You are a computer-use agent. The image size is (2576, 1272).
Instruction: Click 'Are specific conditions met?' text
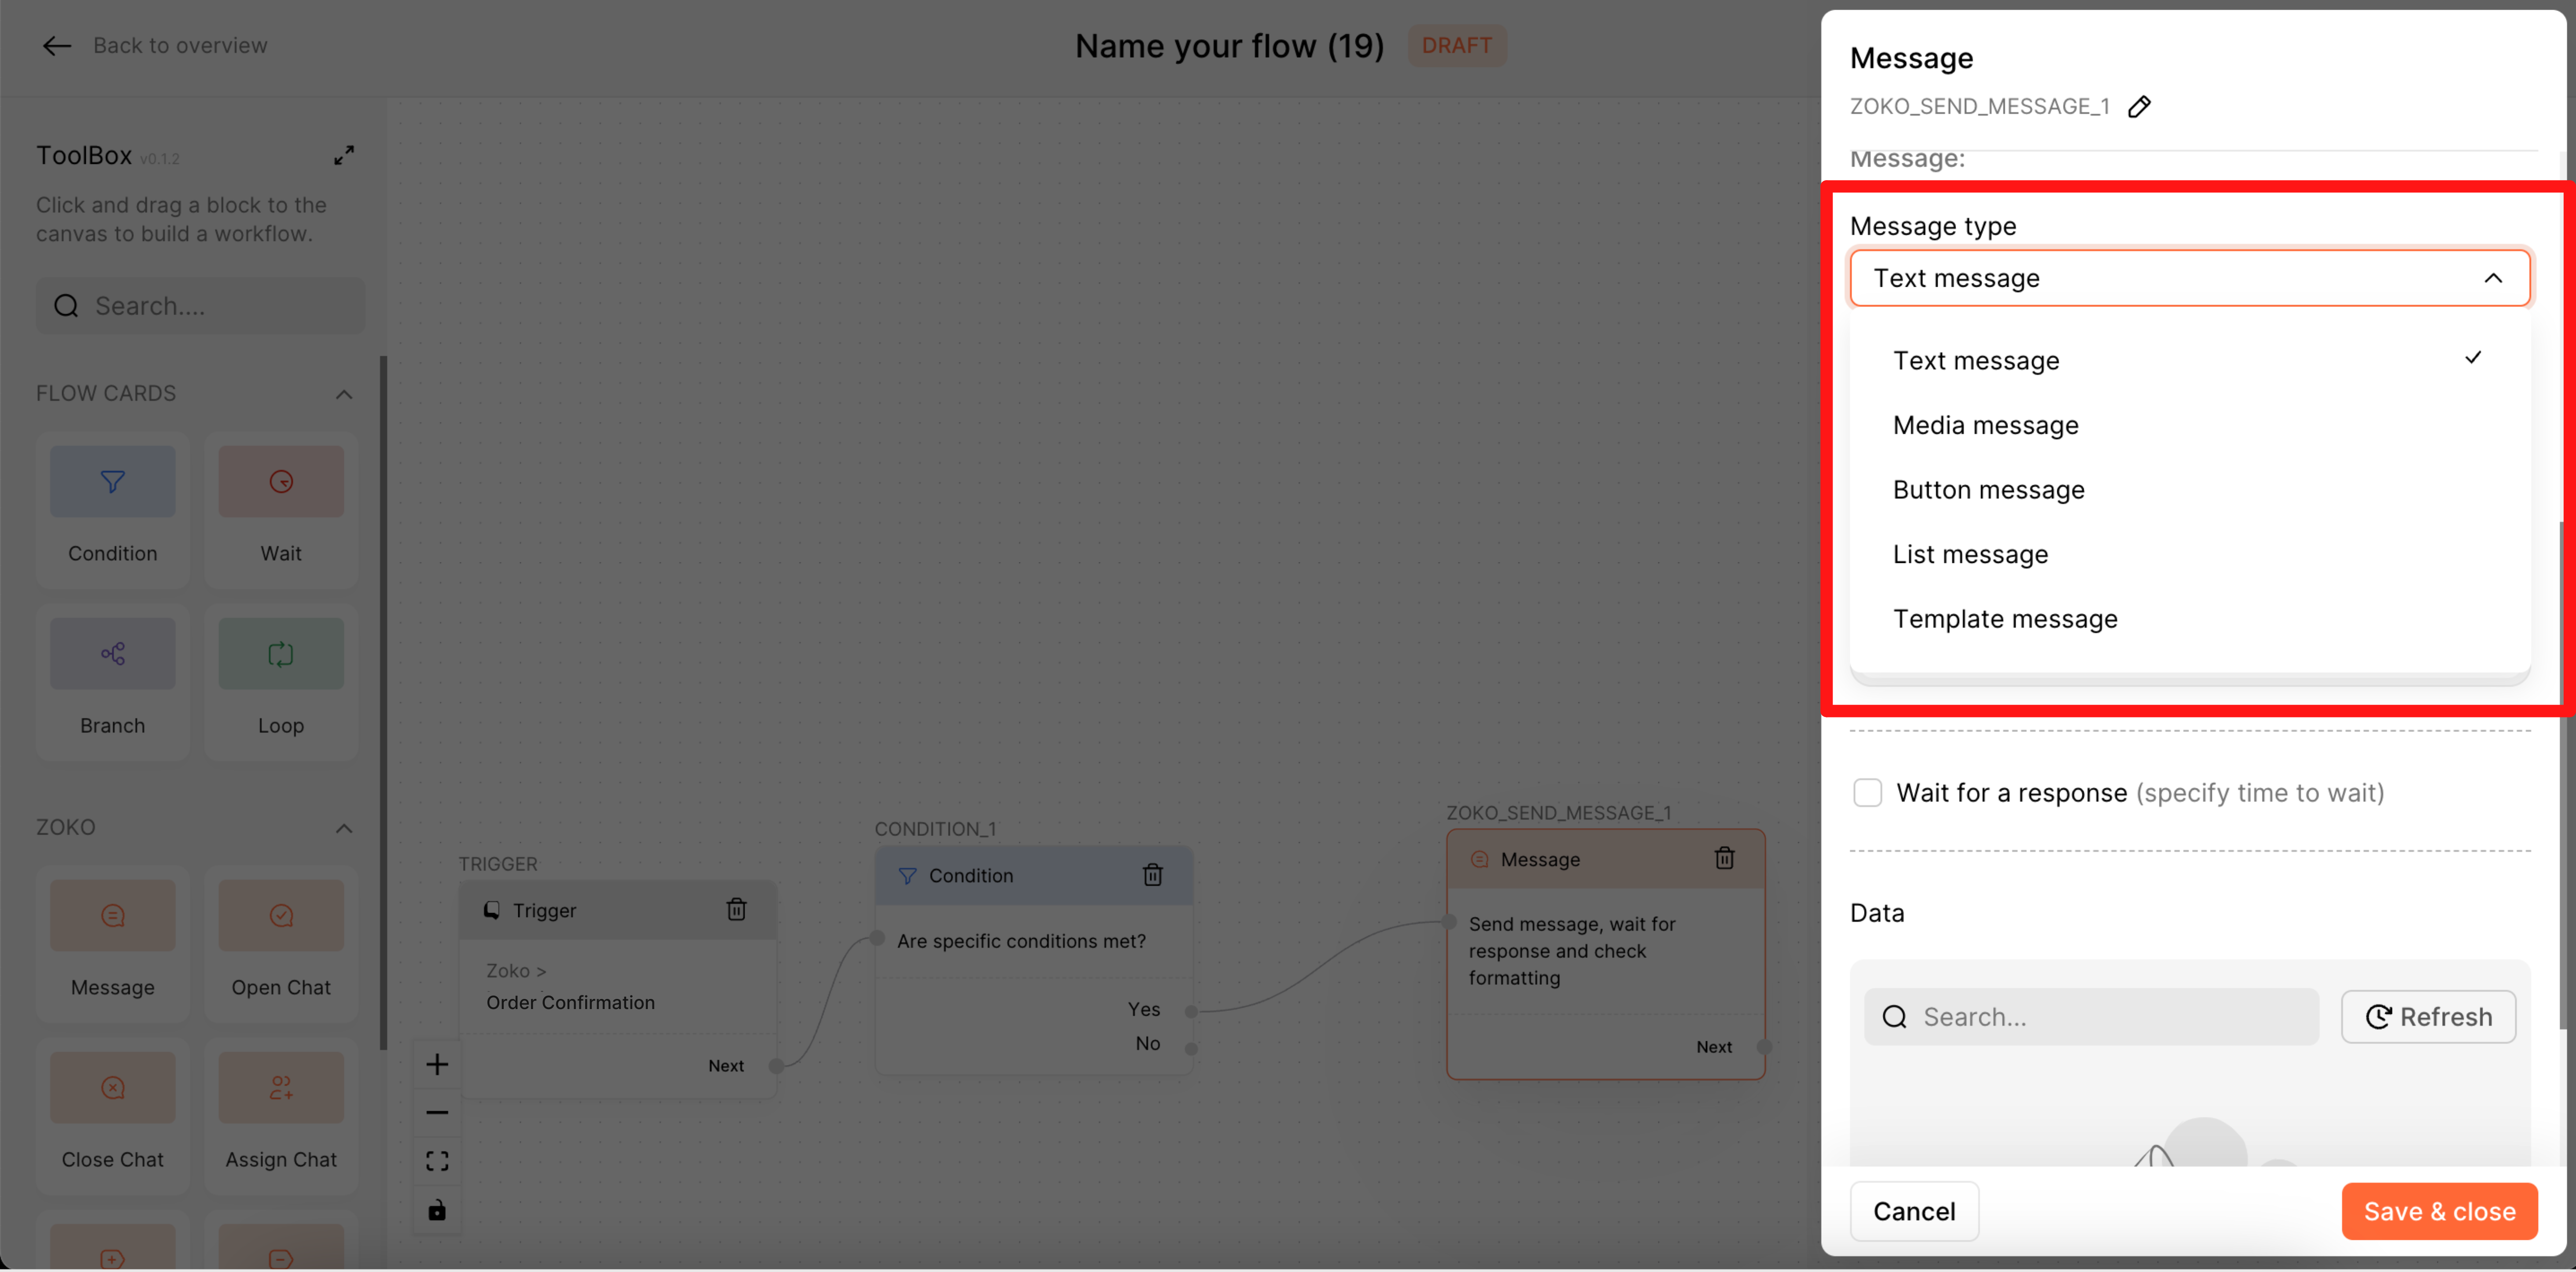(x=1021, y=941)
